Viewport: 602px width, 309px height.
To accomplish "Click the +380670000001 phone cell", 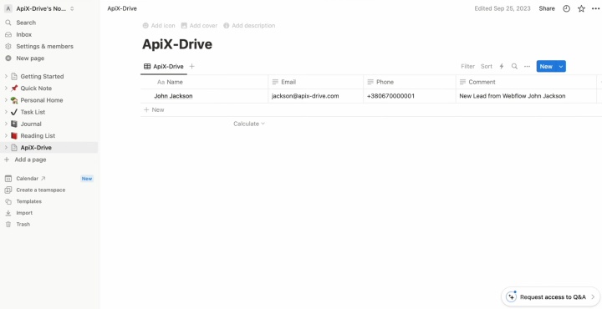I will [x=409, y=96].
